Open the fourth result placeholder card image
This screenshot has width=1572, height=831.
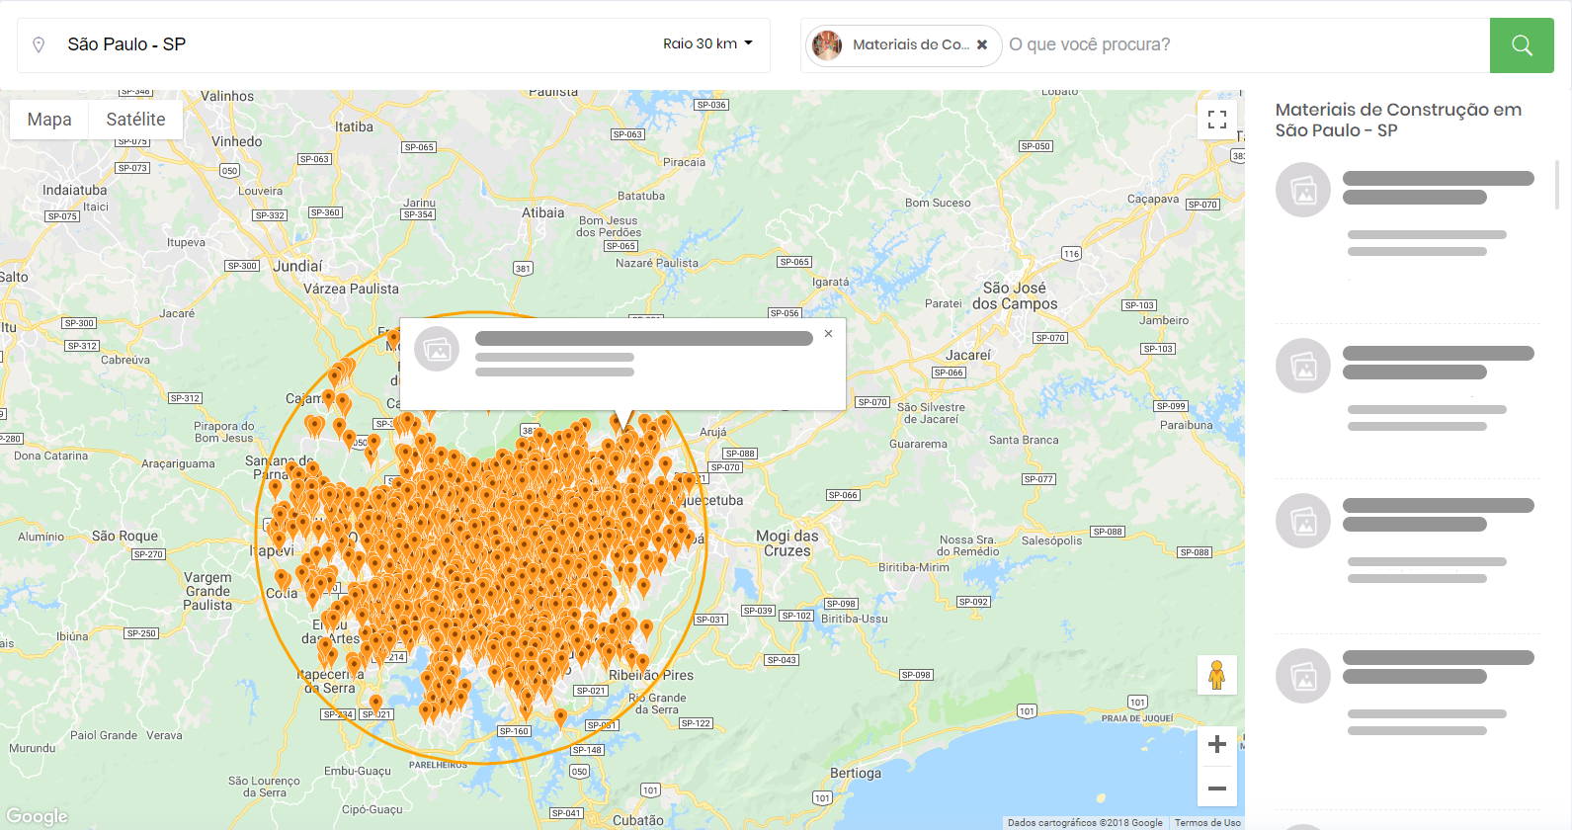[1303, 676]
